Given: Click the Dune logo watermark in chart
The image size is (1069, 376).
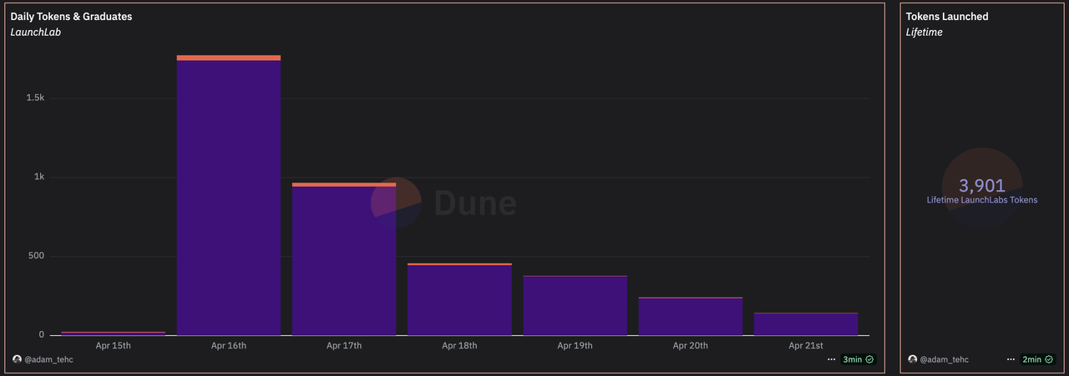Looking at the screenshot, I should (443, 203).
